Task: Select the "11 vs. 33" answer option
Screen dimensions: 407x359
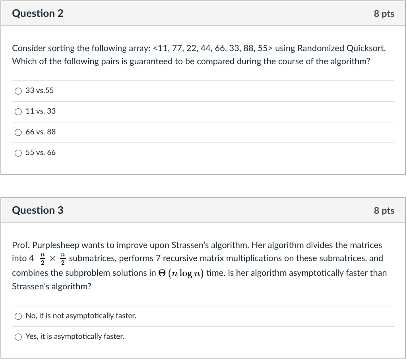Action: click(18, 111)
